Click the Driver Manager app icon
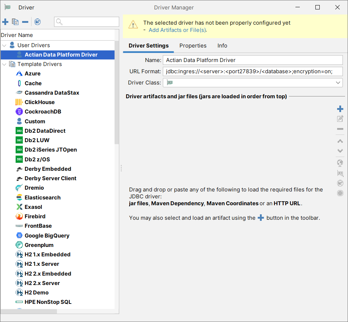This screenshot has width=348, height=322. [x=8, y=7]
